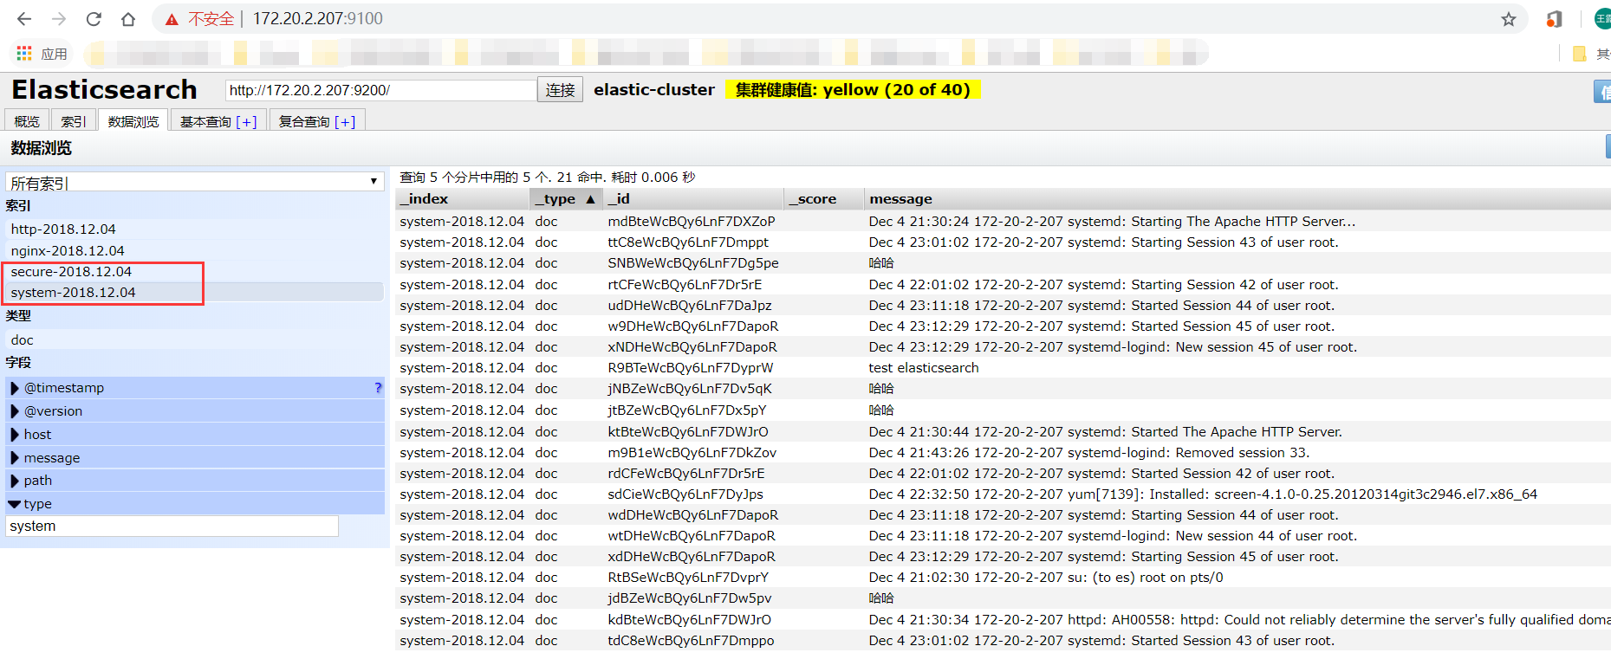The width and height of the screenshot is (1611, 659).
Task: Click the sort arrow on _type column
Action: (x=590, y=199)
